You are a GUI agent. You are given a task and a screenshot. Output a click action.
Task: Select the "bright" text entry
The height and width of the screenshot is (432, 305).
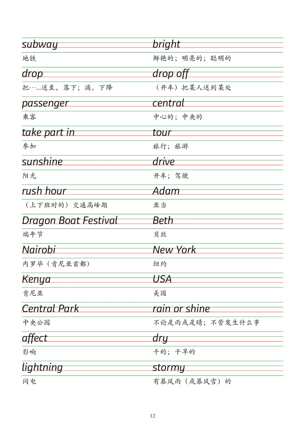click(x=166, y=44)
